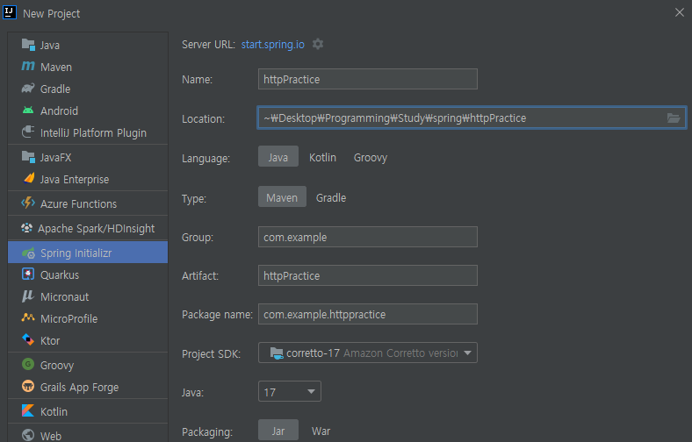This screenshot has height=442, width=692.
Task: Choose Gradle as project type
Action: coord(331,198)
